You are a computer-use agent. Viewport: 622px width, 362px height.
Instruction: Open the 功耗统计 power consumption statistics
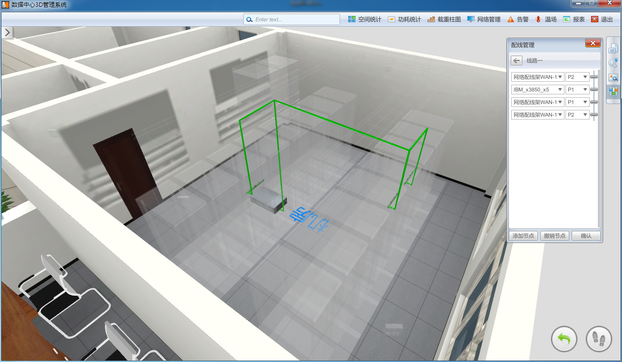(404, 19)
